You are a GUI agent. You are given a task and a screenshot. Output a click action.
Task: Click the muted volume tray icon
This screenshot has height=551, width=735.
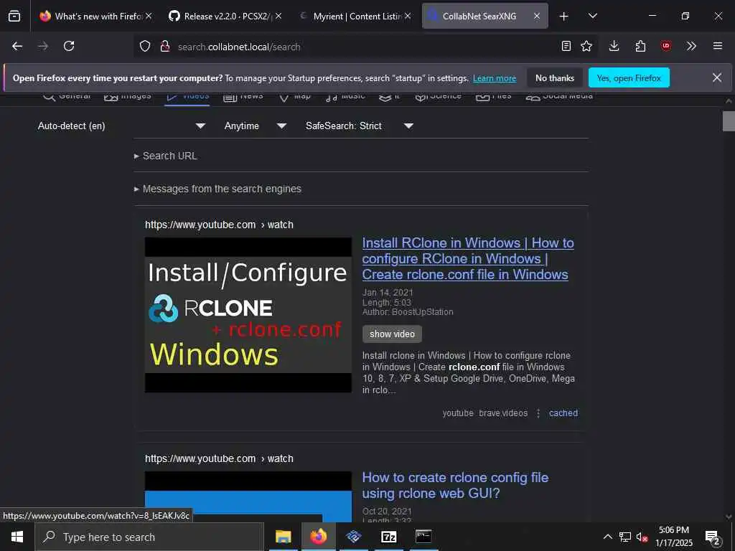click(x=642, y=537)
